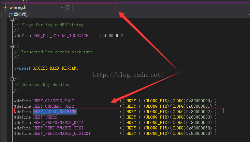250x142 pixels.
Task: Open the winreg.h file dropdown
Action: [62, 7]
